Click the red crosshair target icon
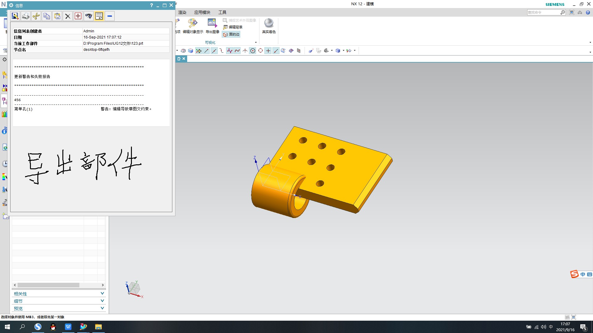This screenshot has height=333, width=593. click(x=78, y=16)
